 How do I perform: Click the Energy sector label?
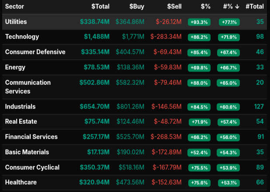coord(15,67)
